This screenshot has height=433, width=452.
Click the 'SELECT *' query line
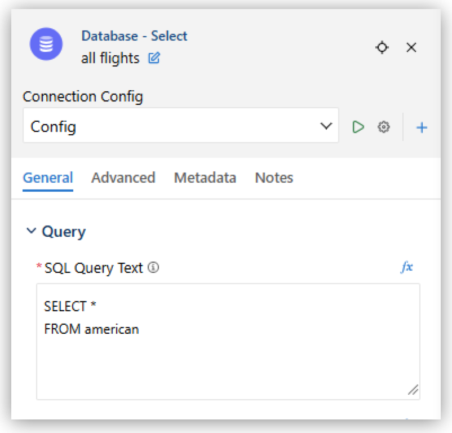pyautogui.click(x=70, y=306)
